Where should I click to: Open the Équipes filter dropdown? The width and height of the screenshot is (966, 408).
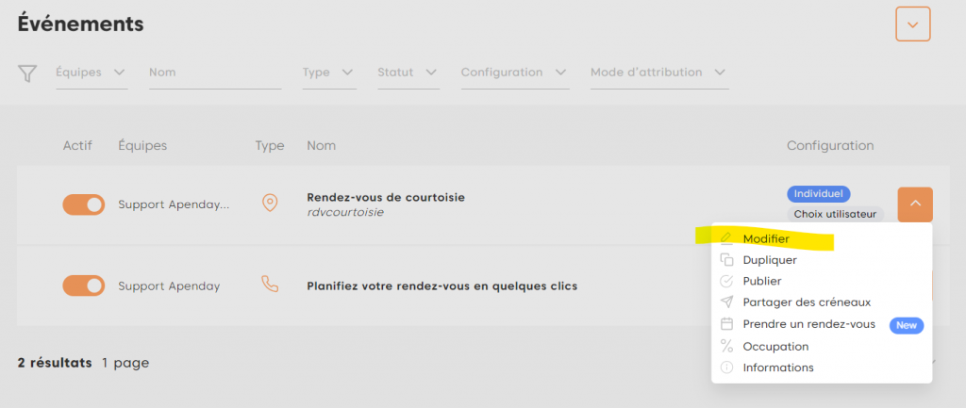pos(92,73)
